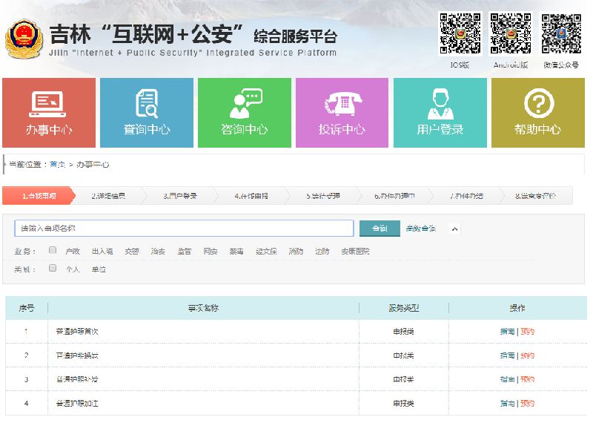Click 预约 link for row 4
Viewport: 593px width, 423px height.
point(527,404)
